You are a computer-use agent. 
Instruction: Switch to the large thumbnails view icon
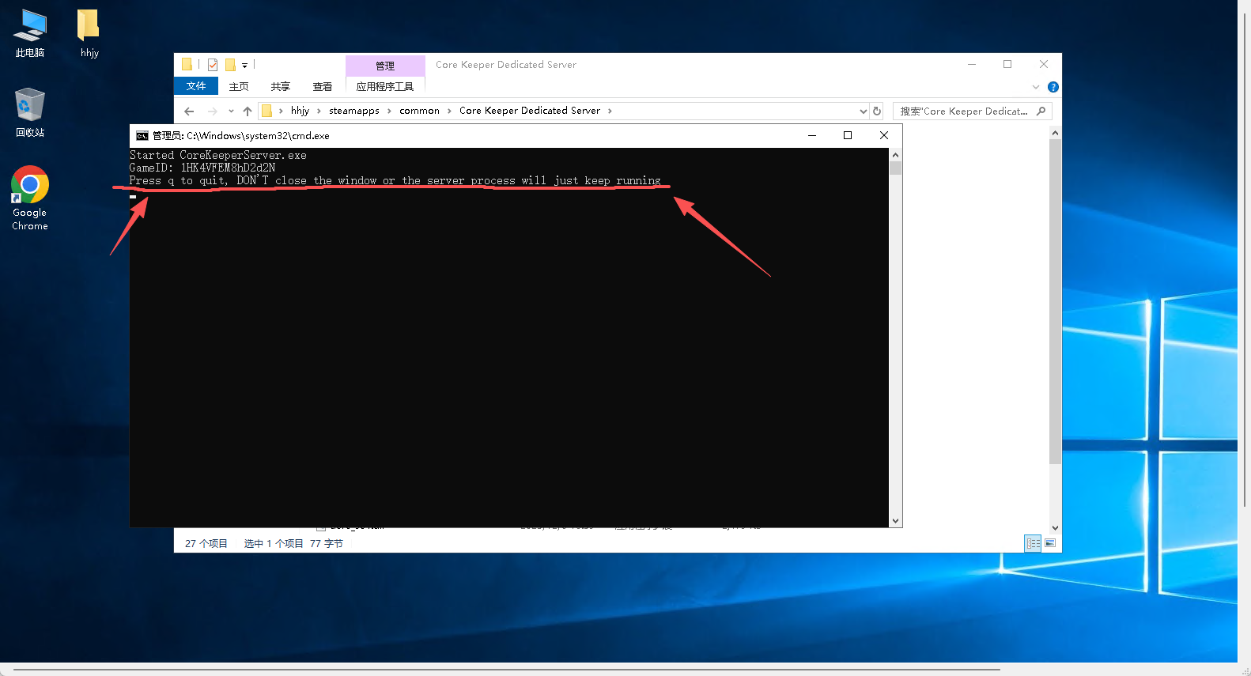click(x=1050, y=543)
